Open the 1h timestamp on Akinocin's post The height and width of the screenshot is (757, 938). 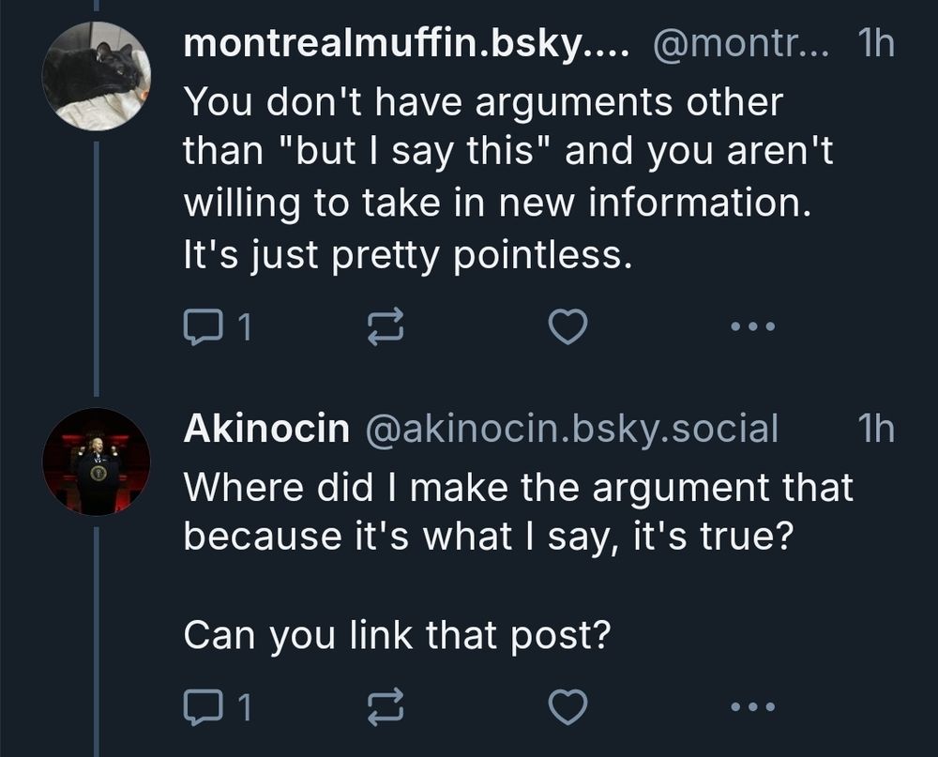(875, 429)
